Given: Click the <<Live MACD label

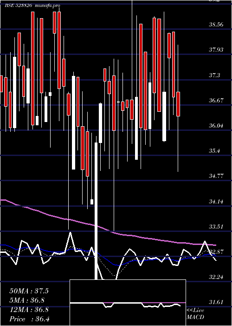Looking at the screenshot, I should click(195, 314).
